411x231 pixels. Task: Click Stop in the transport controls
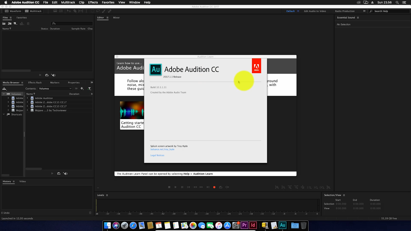(x=169, y=187)
